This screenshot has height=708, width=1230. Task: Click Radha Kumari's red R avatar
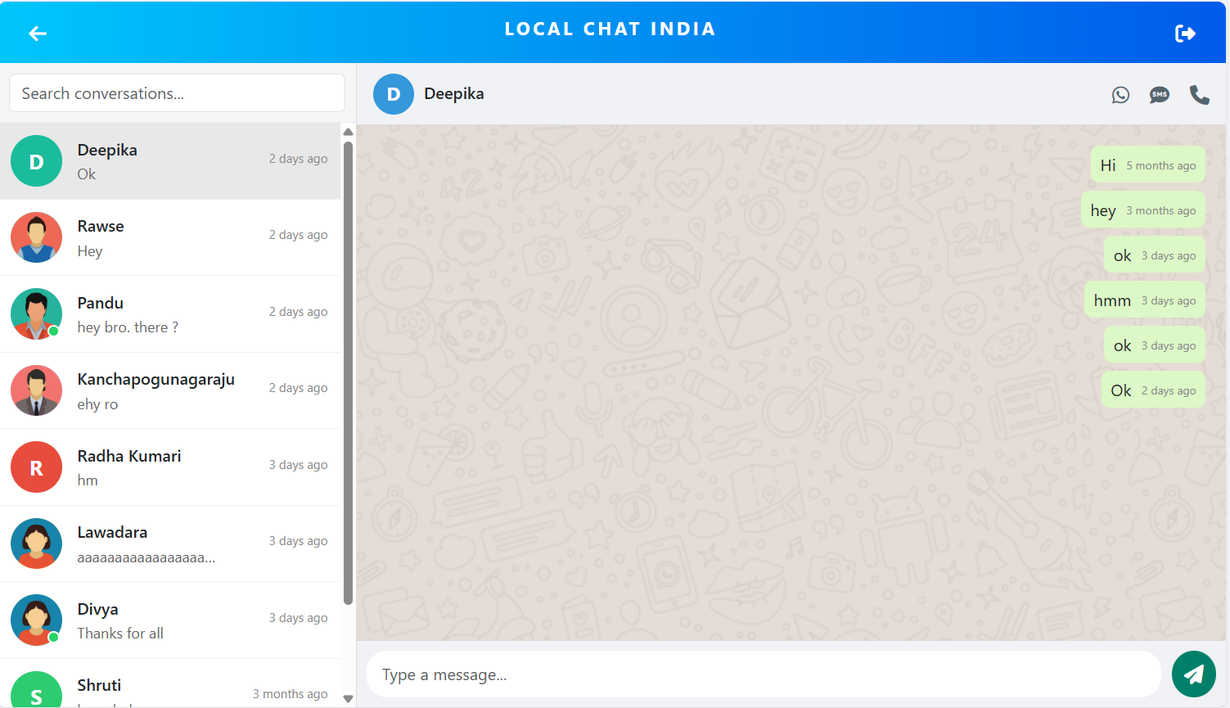(x=36, y=467)
